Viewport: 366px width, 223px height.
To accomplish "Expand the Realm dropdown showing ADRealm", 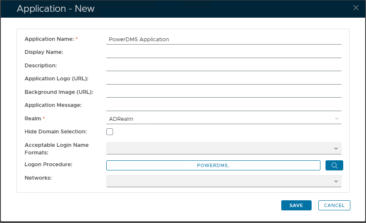I will pyautogui.click(x=223, y=119).
